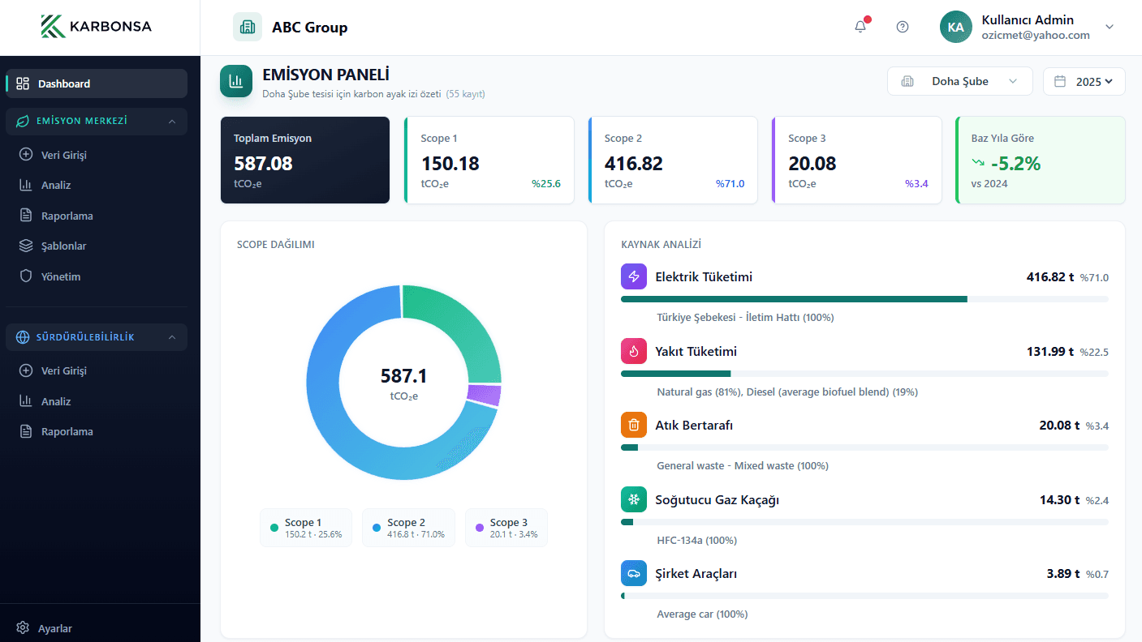1142x642 pixels.
Task: Open the 2025 year selector
Action: coord(1084,81)
